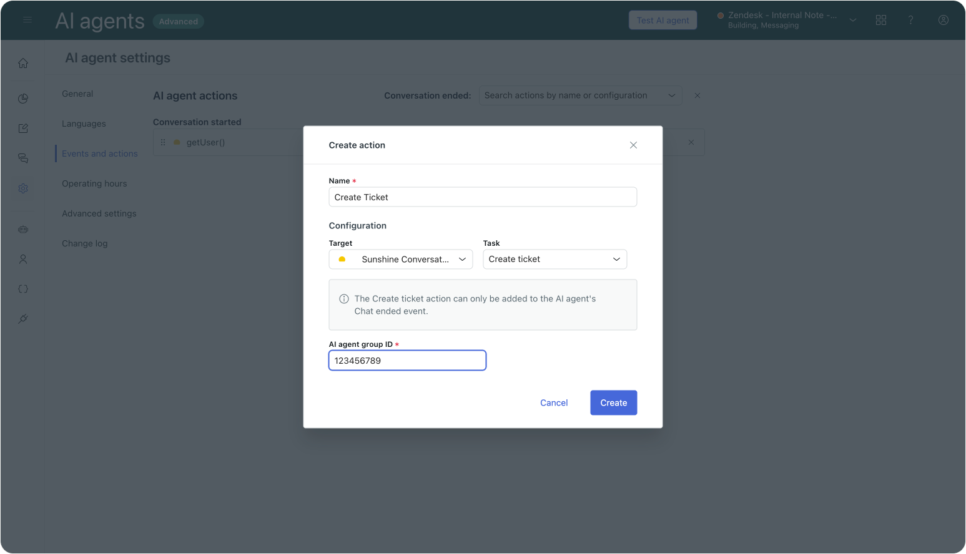Close the Create action dialog

(x=633, y=145)
